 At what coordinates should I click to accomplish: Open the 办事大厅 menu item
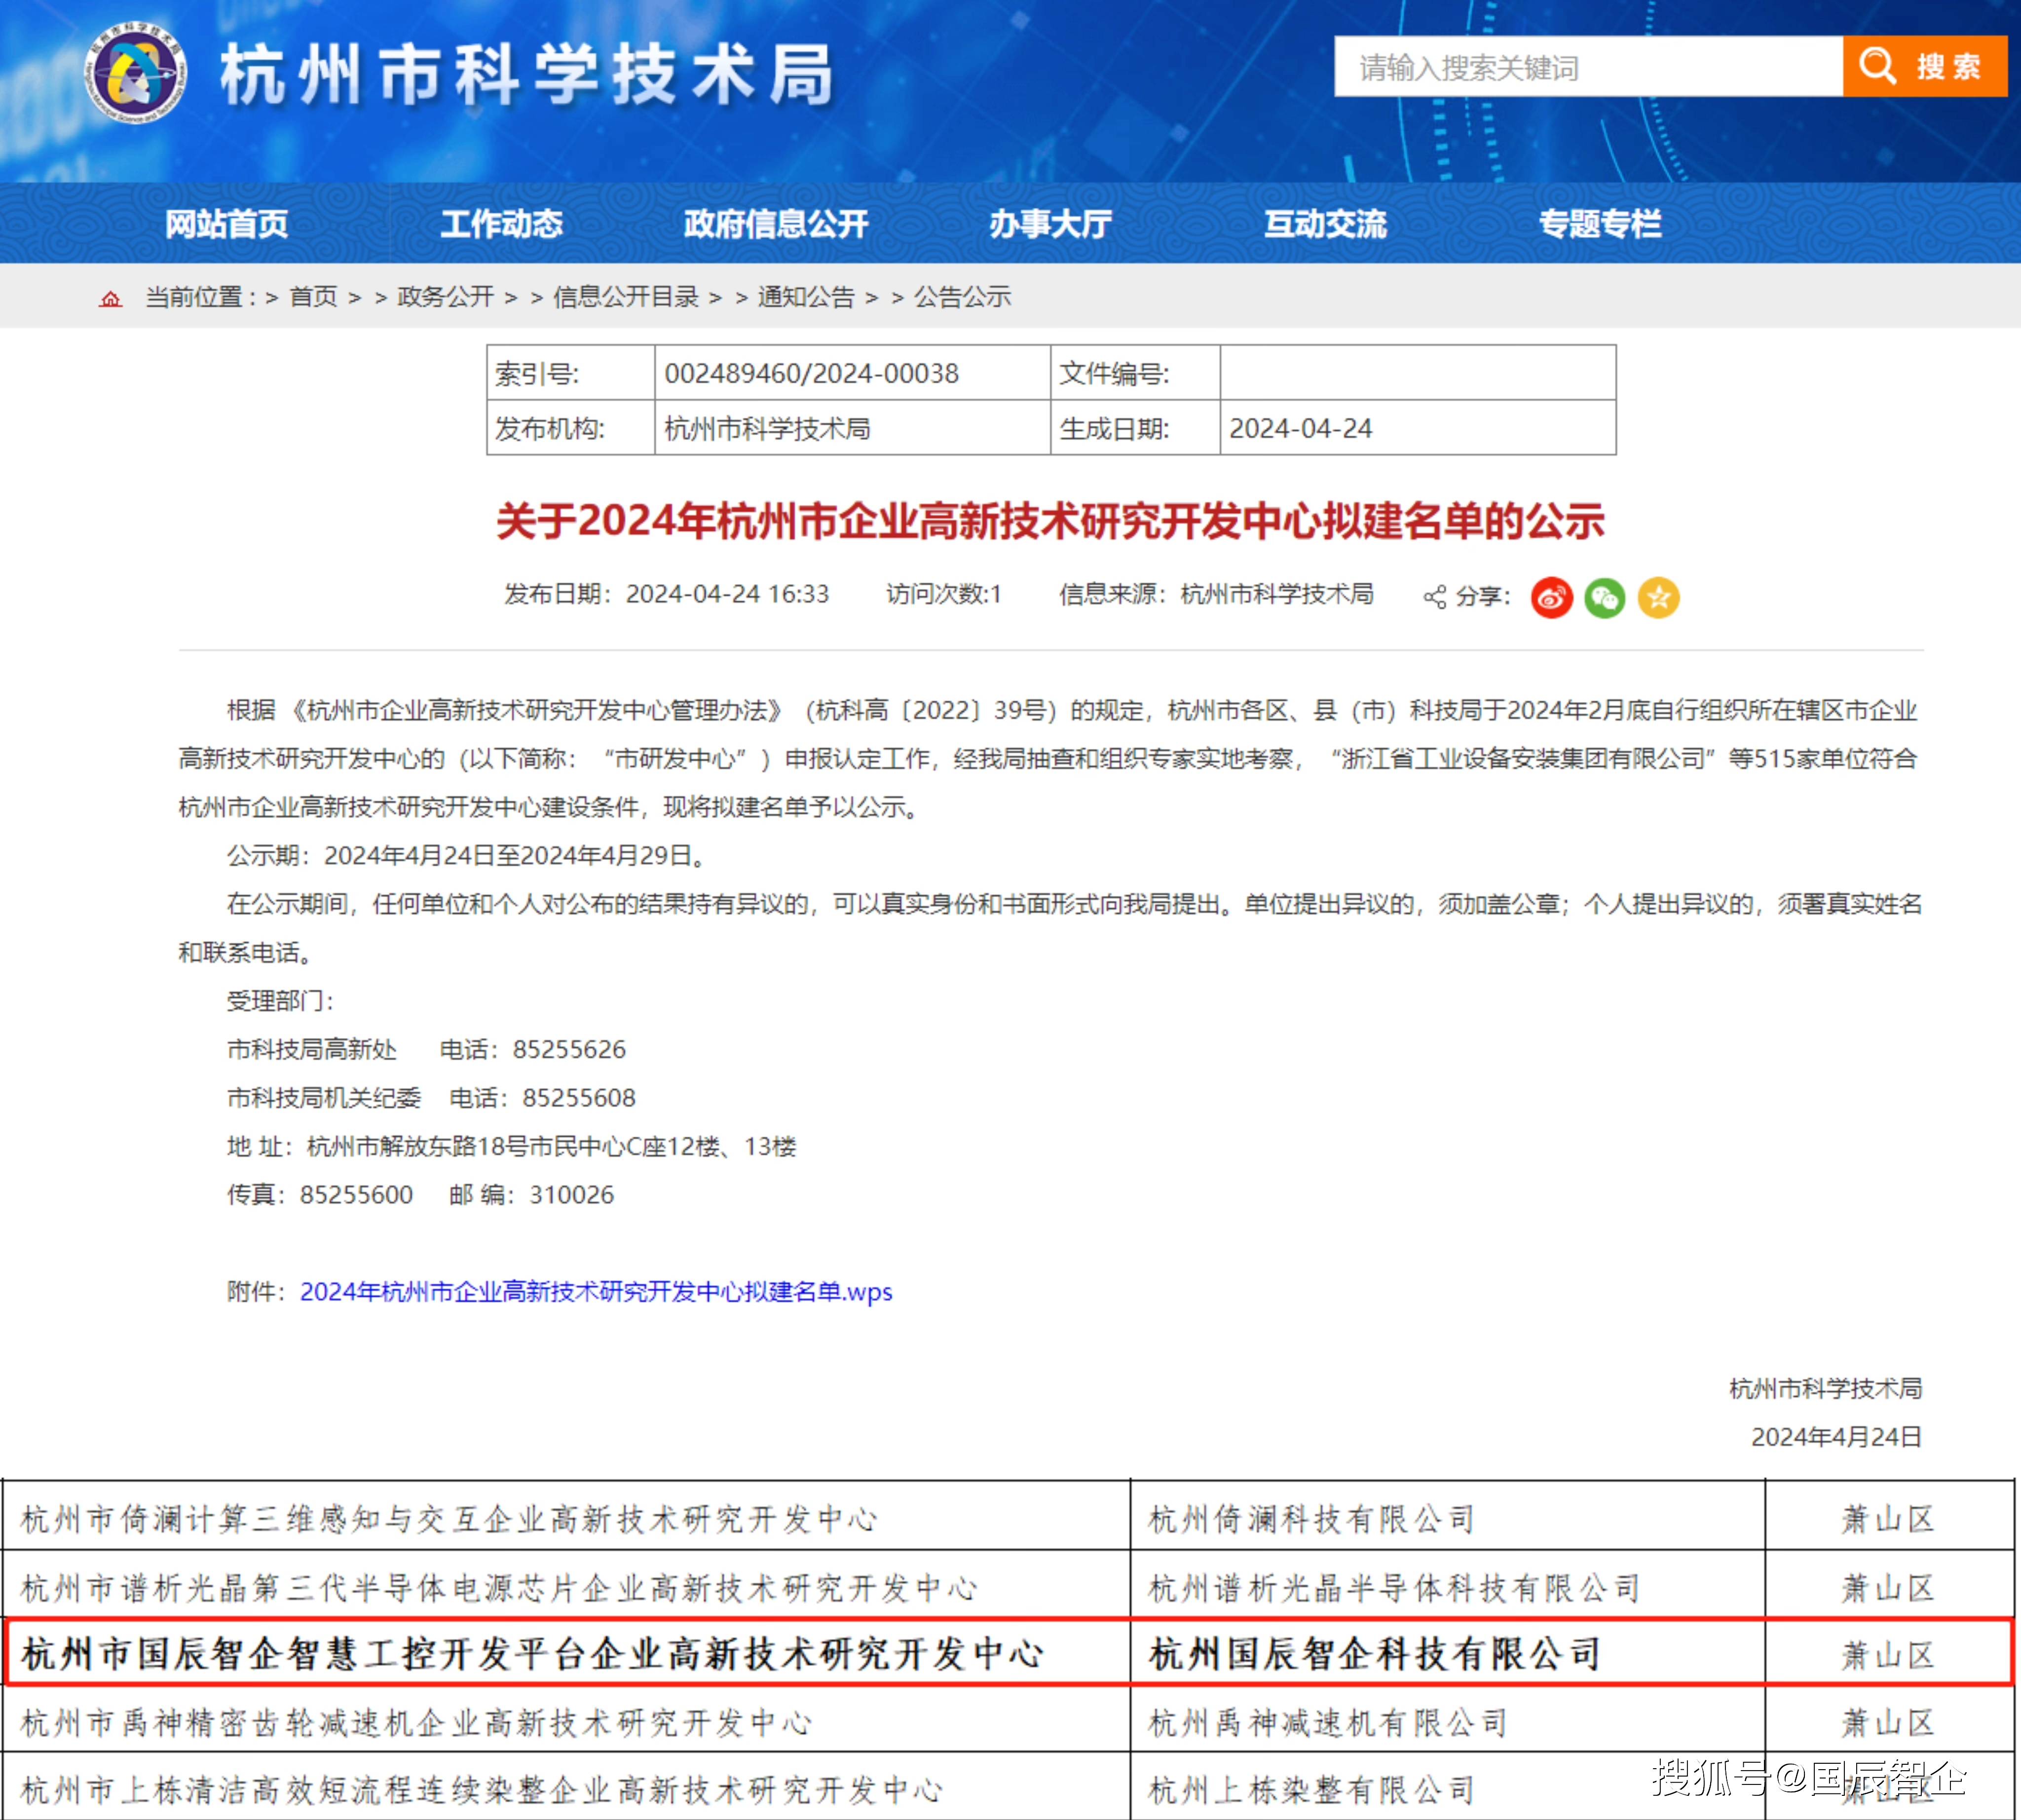pos(1050,224)
